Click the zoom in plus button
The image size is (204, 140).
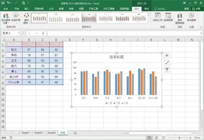click(x=191, y=138)
